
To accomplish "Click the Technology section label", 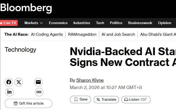I will point(20,50).
